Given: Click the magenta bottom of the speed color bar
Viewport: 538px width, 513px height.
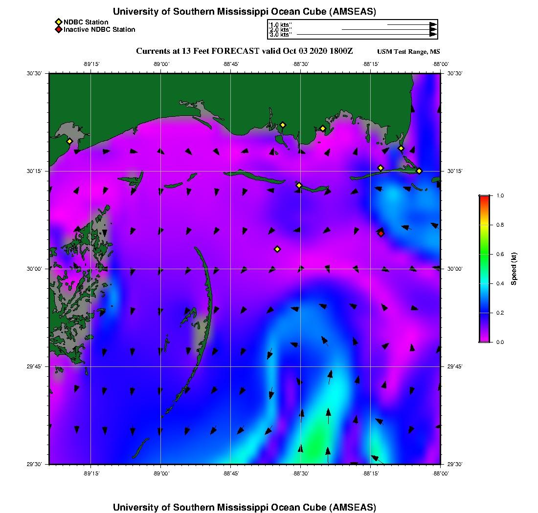Looking at the screenshot, I should click(x=484, y=339).
